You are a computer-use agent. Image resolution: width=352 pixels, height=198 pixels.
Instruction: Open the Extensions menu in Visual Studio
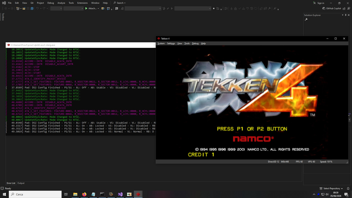point(82,3)
